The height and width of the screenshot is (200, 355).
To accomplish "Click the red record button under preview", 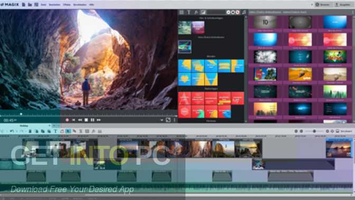I will coord(67,120).
